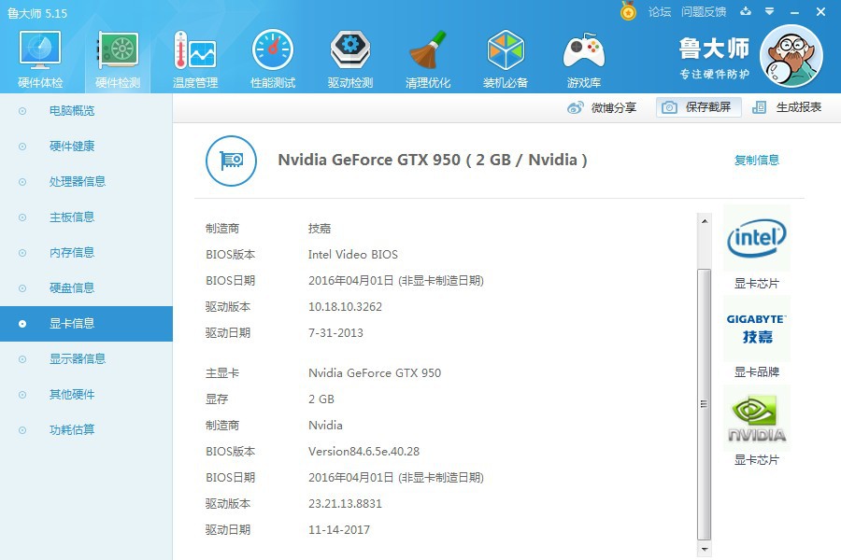This screenshot has width=841, height=560.
Task: Click the driver version 23.21.13.8831
Action: pyautogui.click(x=345, y=504)
